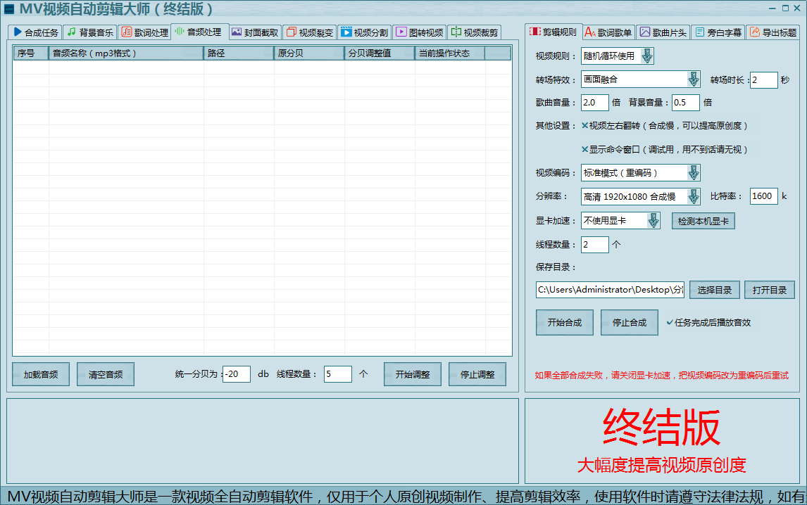The height and width of the screenshot is (505, 807).
Task: Click the 原分贝 column header
Action: (x=309, y=53)
